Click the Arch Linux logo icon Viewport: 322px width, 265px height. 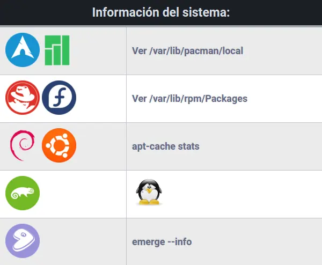23,50
